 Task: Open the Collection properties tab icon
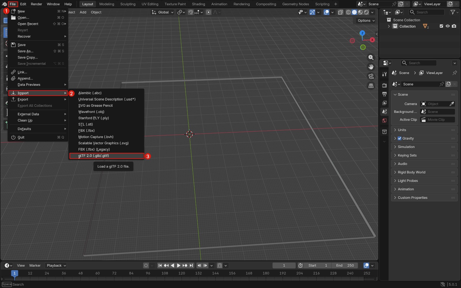[384, 132]
